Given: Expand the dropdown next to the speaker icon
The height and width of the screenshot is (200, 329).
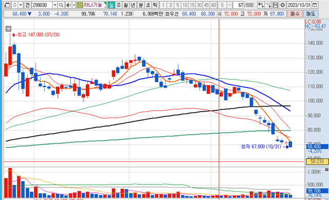Looking at the screenshot, I should point(74,5).
